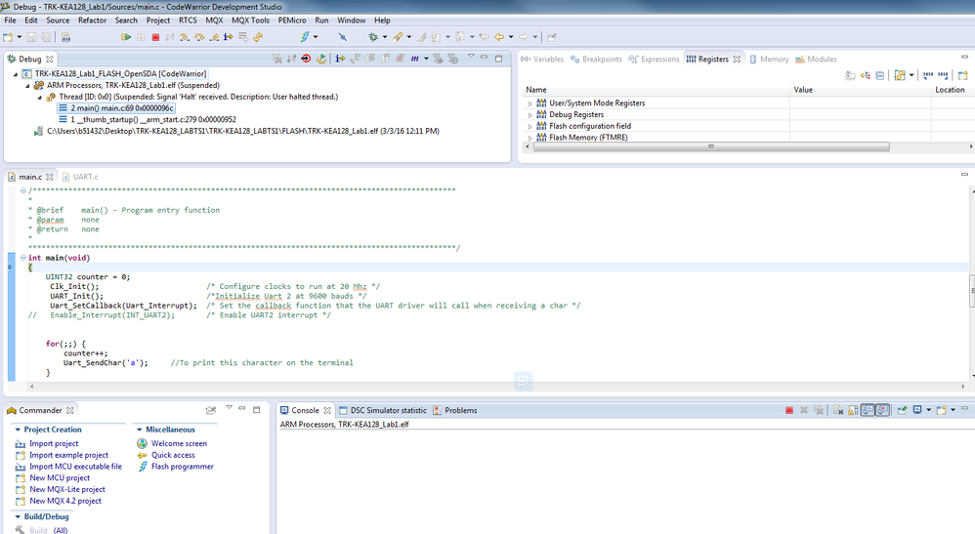The width and height of the screenshot is (975, 534).
Task: Click the Quick access link
Action: click(173, 455)
